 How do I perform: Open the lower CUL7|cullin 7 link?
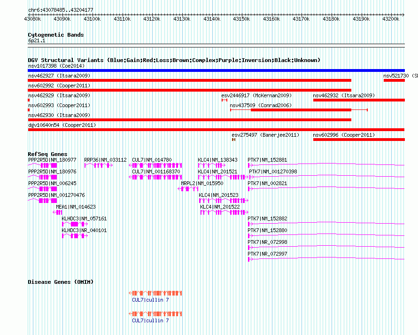pyautogui.click(x=150, y=320)
